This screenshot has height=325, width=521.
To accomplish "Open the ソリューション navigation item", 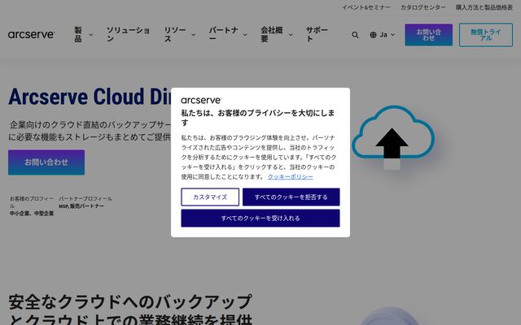I will tap(128, 34).
